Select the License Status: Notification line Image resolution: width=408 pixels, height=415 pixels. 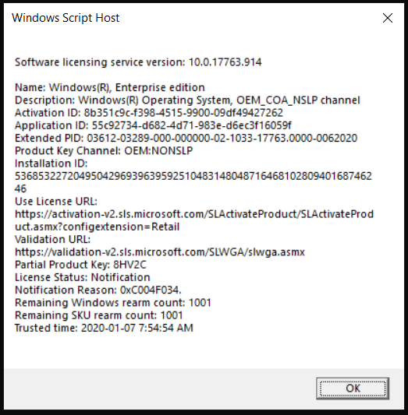[x=83, y=277]
